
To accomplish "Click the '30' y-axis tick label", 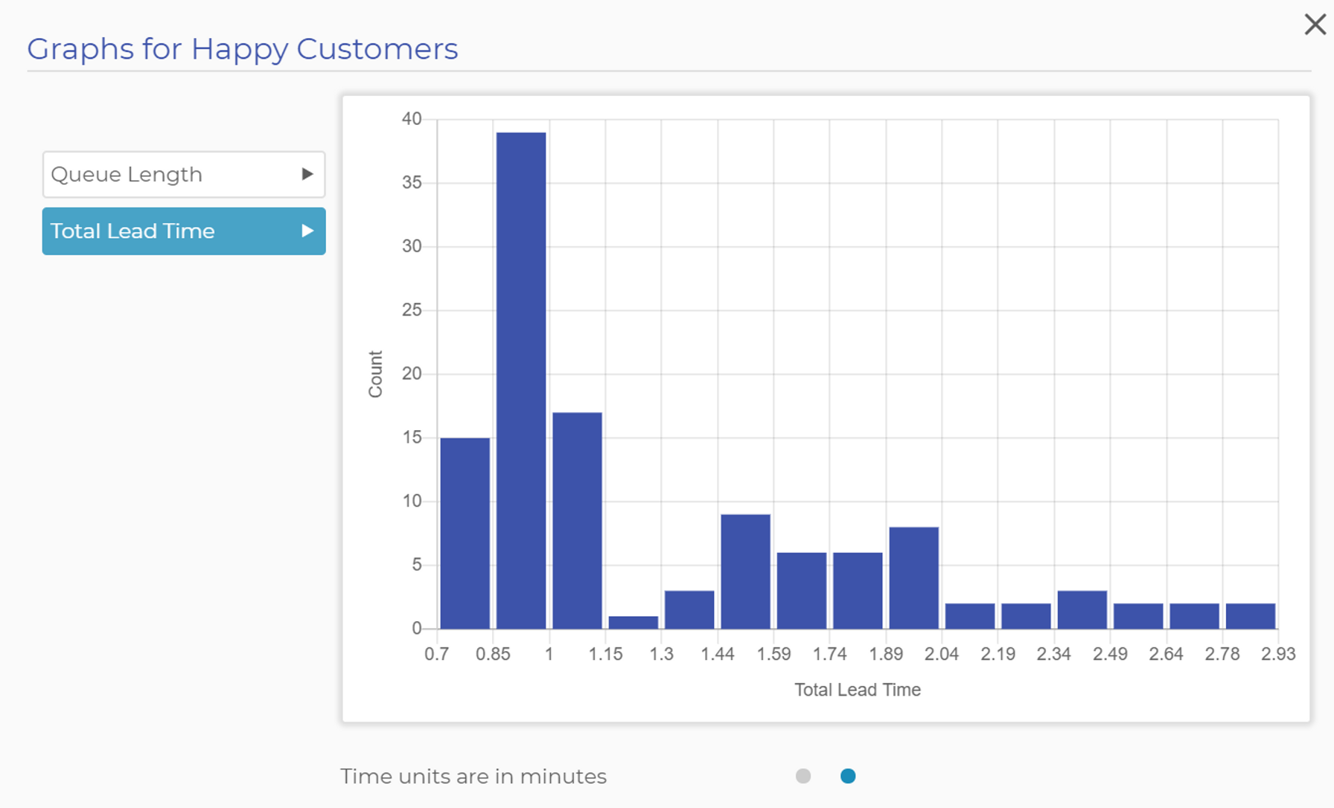I will coord(412,246).
